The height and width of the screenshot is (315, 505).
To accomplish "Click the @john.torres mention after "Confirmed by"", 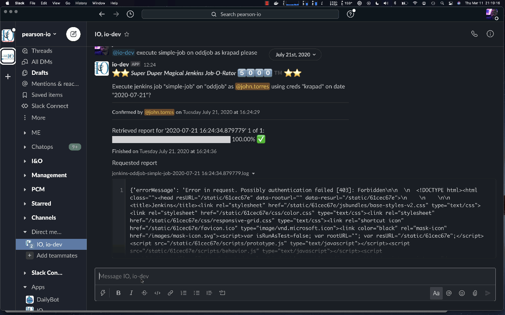I will click(159, 112).
